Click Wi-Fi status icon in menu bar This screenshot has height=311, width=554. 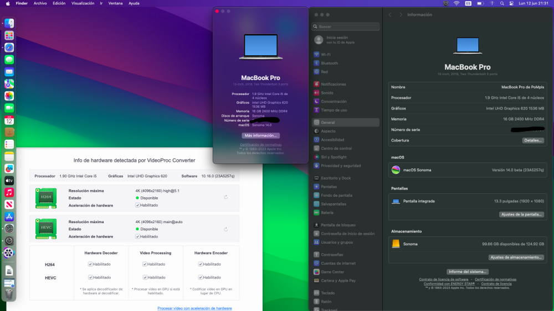pos(456,3)
